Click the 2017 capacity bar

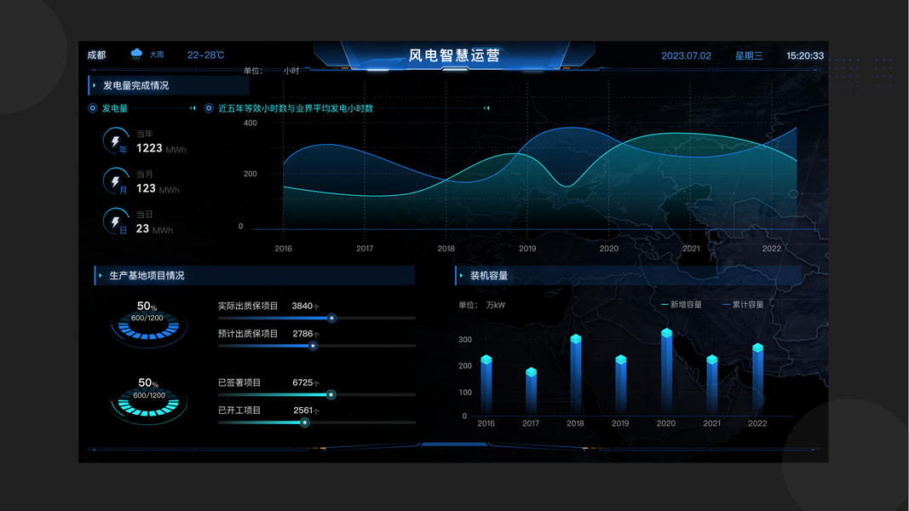click(531, 392)
